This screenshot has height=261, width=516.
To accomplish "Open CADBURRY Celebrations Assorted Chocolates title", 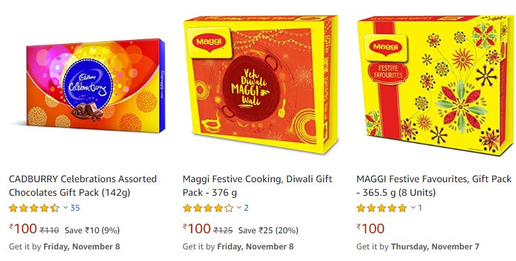I will pyautogui.click(x=83, y=186).
